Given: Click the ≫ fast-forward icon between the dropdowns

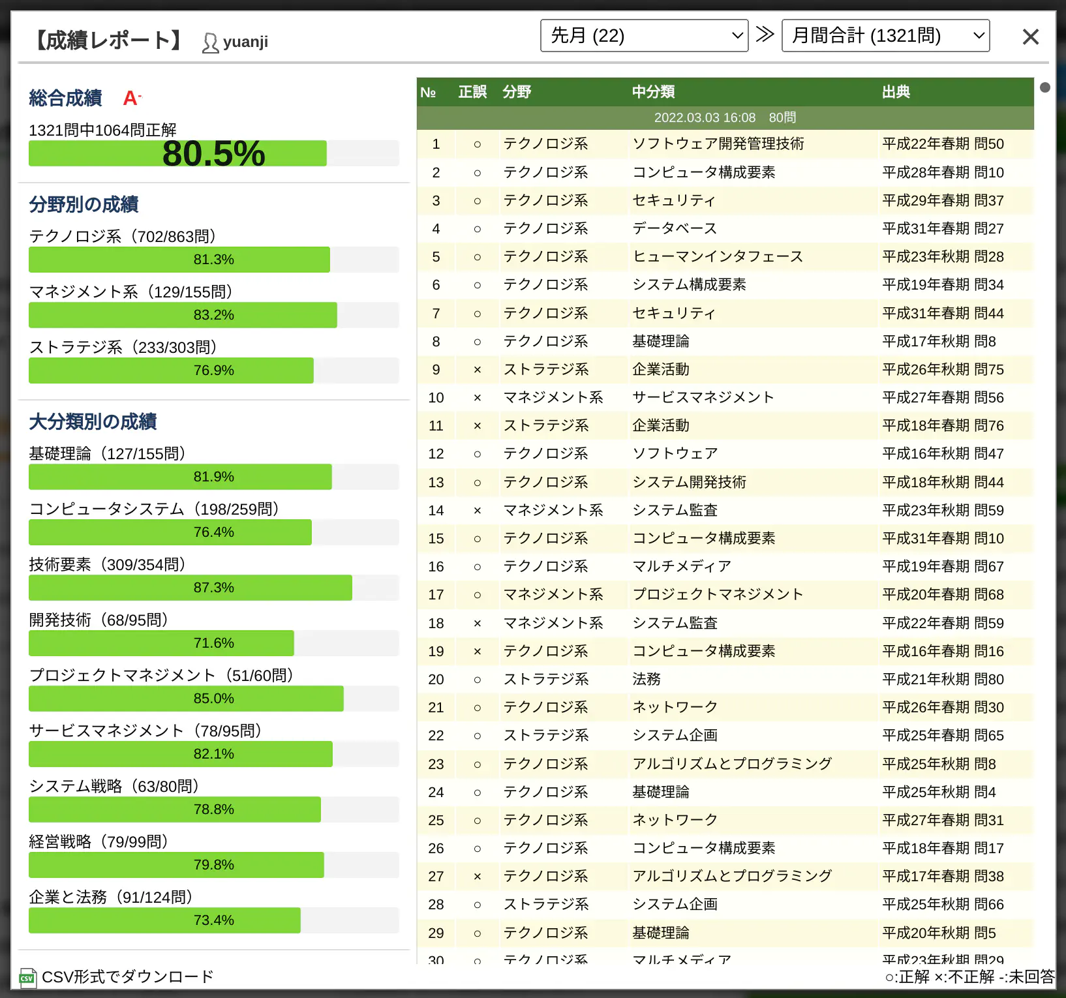Looking at the screenshot, I should [764, 35].
